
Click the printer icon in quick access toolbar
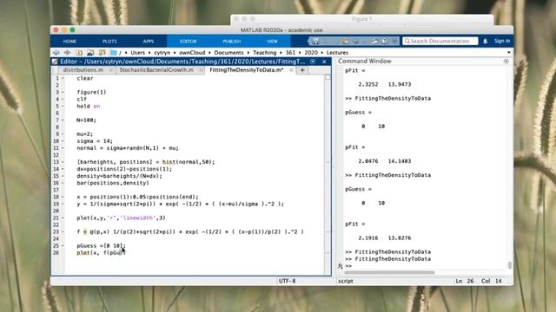[x=375, y=42]
